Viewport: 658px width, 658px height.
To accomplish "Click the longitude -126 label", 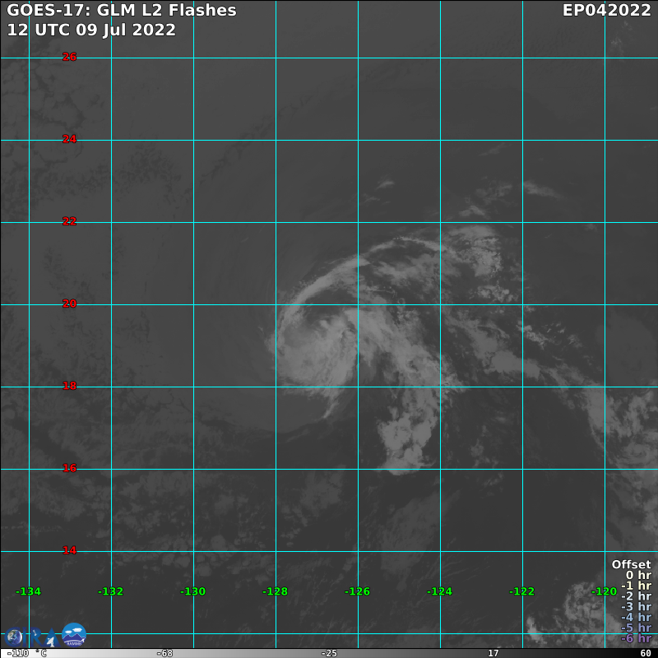I will [357, 591].
